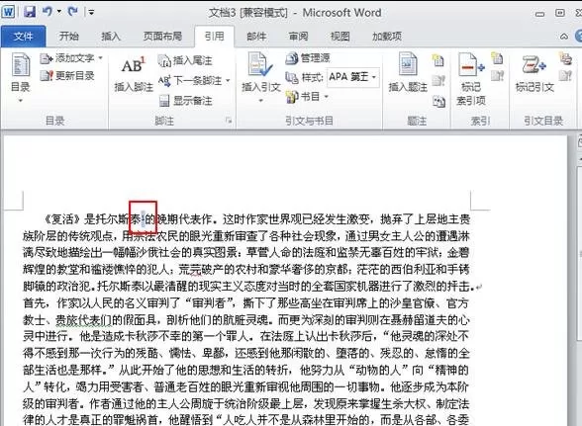Expand the Undo history dropdown arrow
Image resolution: width=582 pixels, height=426 pixels.
coord(59,12)
